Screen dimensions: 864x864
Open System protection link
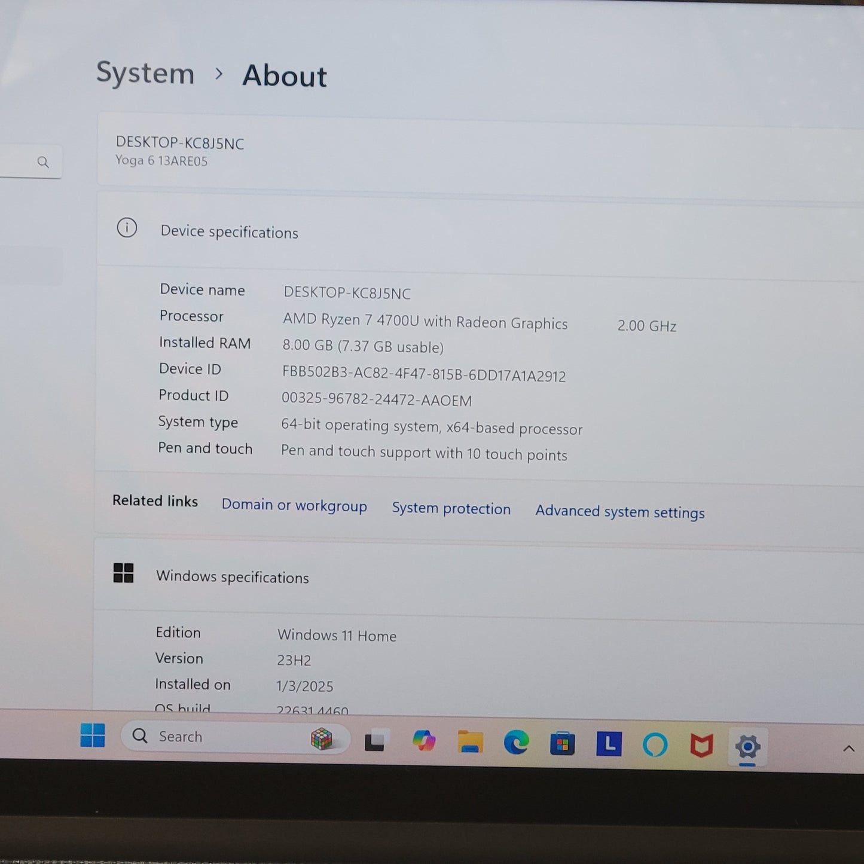coord(451,508)
